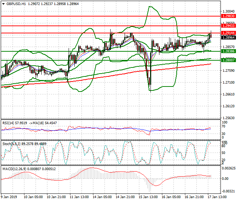The image size is (237, 201).
Task: Click the RSI scale level 30
Action: 223,134
